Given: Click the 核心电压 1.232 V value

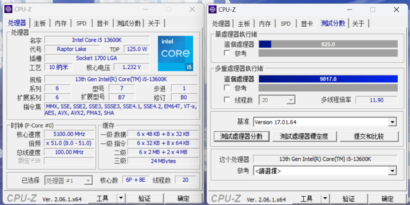Looking at the screenshot, I should point(132,67).
